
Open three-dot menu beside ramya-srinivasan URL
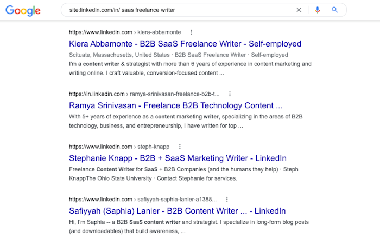click(230, 94)
